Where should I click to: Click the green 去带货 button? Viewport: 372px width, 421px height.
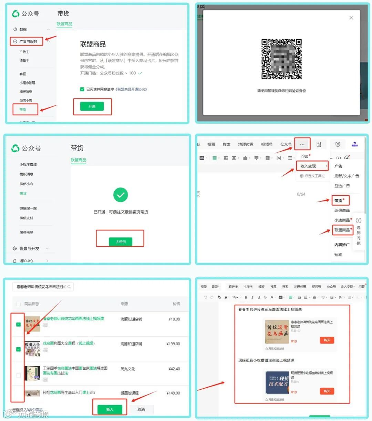121,242
